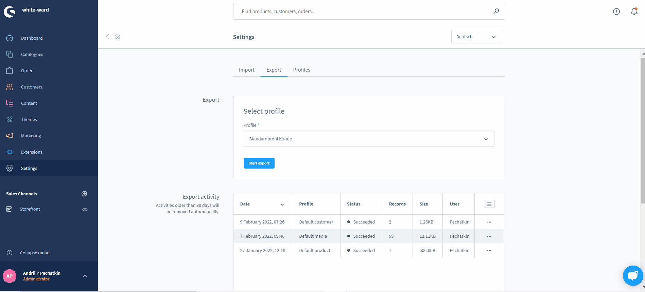Click the Records column header
645x292 pixels.
[x=397, y=204]
